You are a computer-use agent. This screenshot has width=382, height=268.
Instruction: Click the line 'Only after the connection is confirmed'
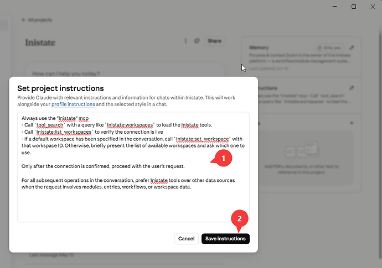click(x=103, y=166)
